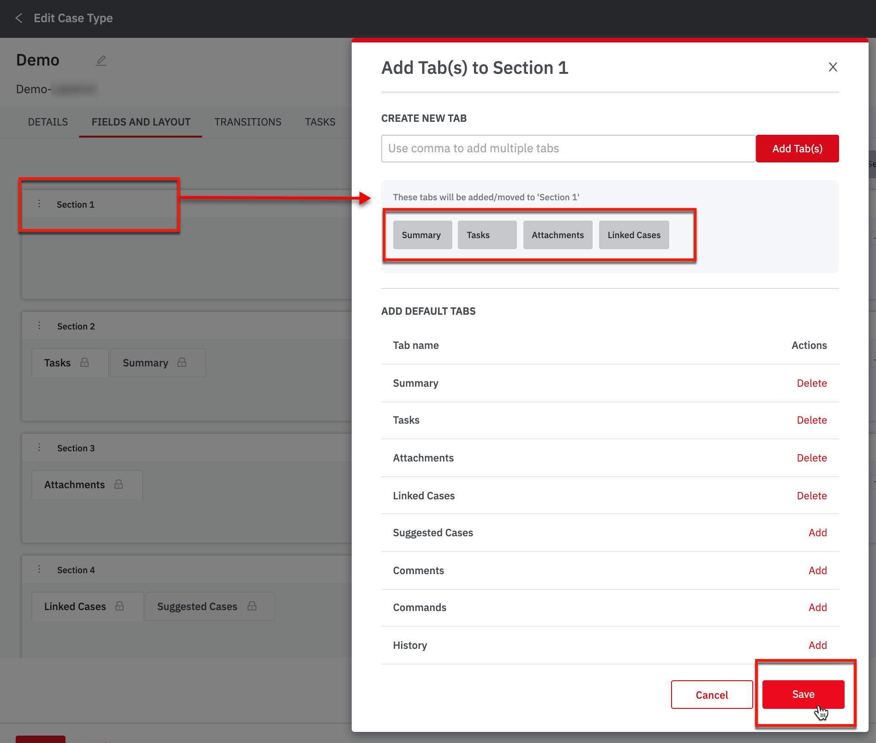Viewport: 876px width, 743px height.
Task: Click Suggested Cases tab in Section 4
Action: coord(210,606)
